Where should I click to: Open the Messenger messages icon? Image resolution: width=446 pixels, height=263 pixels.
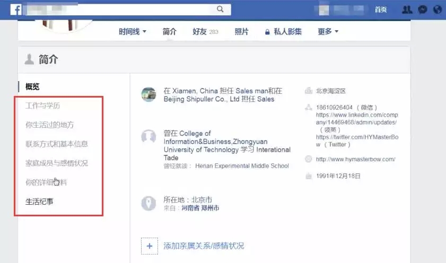click(423, 10)
